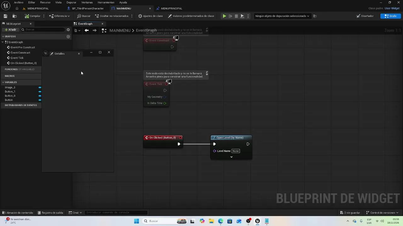
Task: Select the EventGraph tab
Action: pyautogui.click(x=85, y=24)
